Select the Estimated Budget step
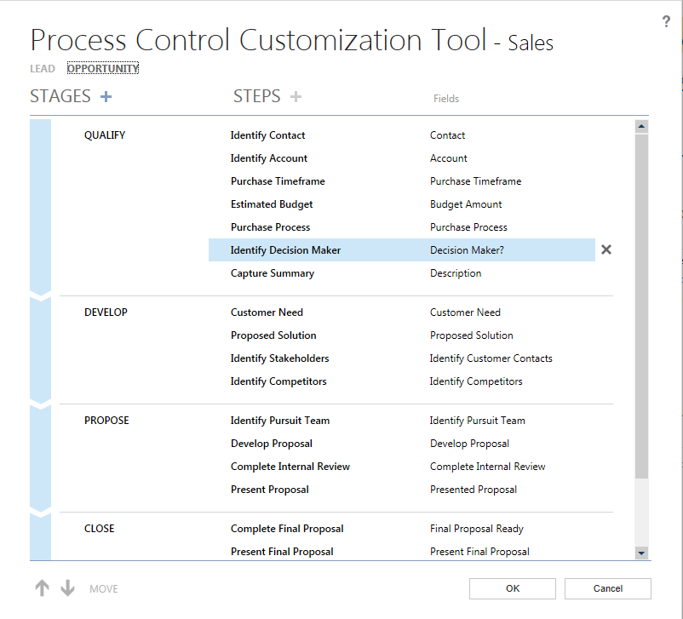Viewport: 683px width, 619px height. pyautogui.click(x=272, y=204)
